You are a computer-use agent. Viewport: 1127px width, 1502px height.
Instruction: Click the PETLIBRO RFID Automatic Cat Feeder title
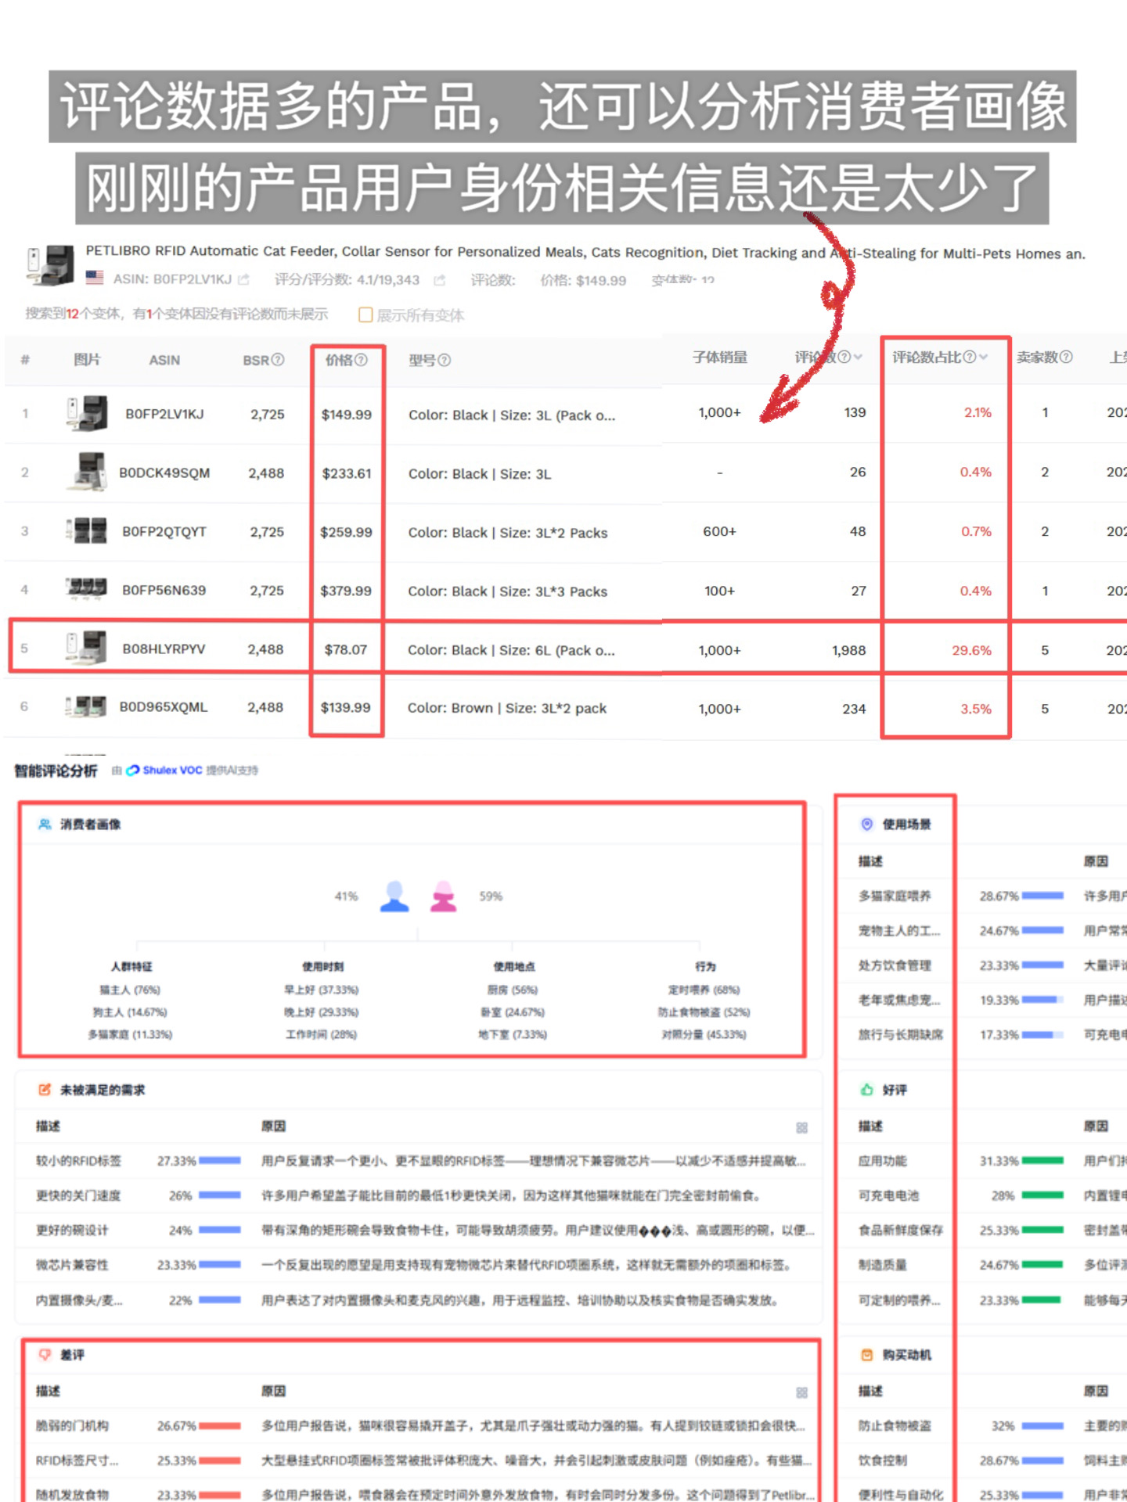point(585,252)
